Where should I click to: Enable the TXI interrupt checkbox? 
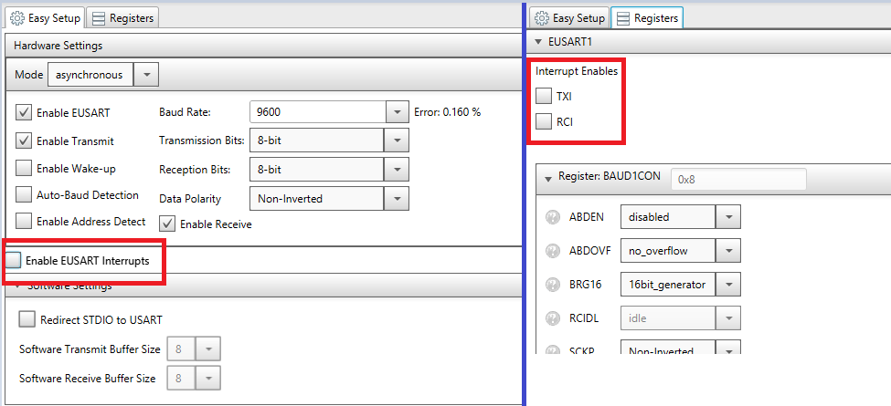544,97
